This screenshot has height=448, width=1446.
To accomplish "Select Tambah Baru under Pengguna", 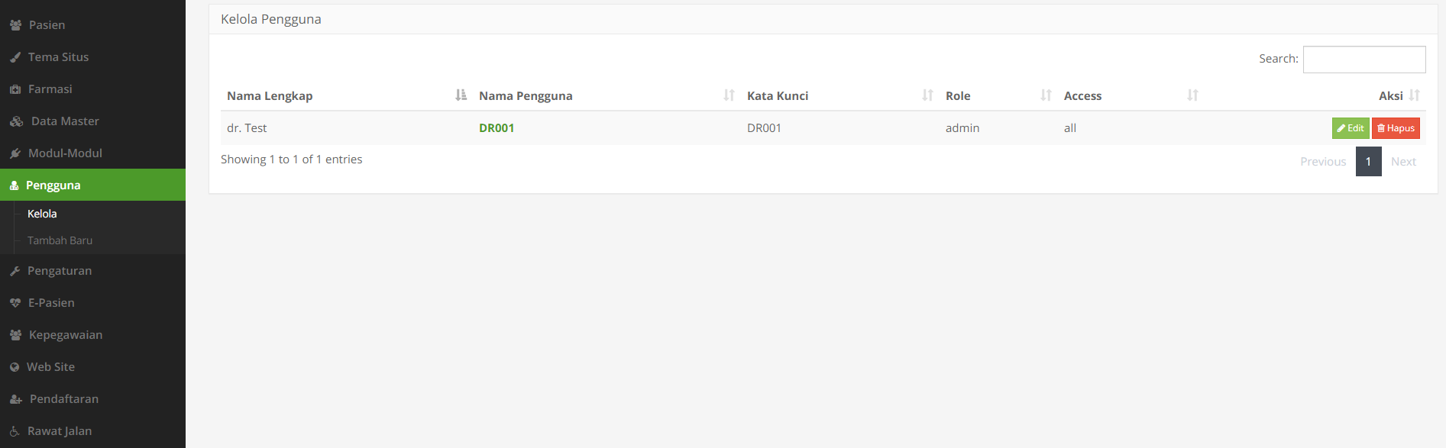I will [58, 240].
